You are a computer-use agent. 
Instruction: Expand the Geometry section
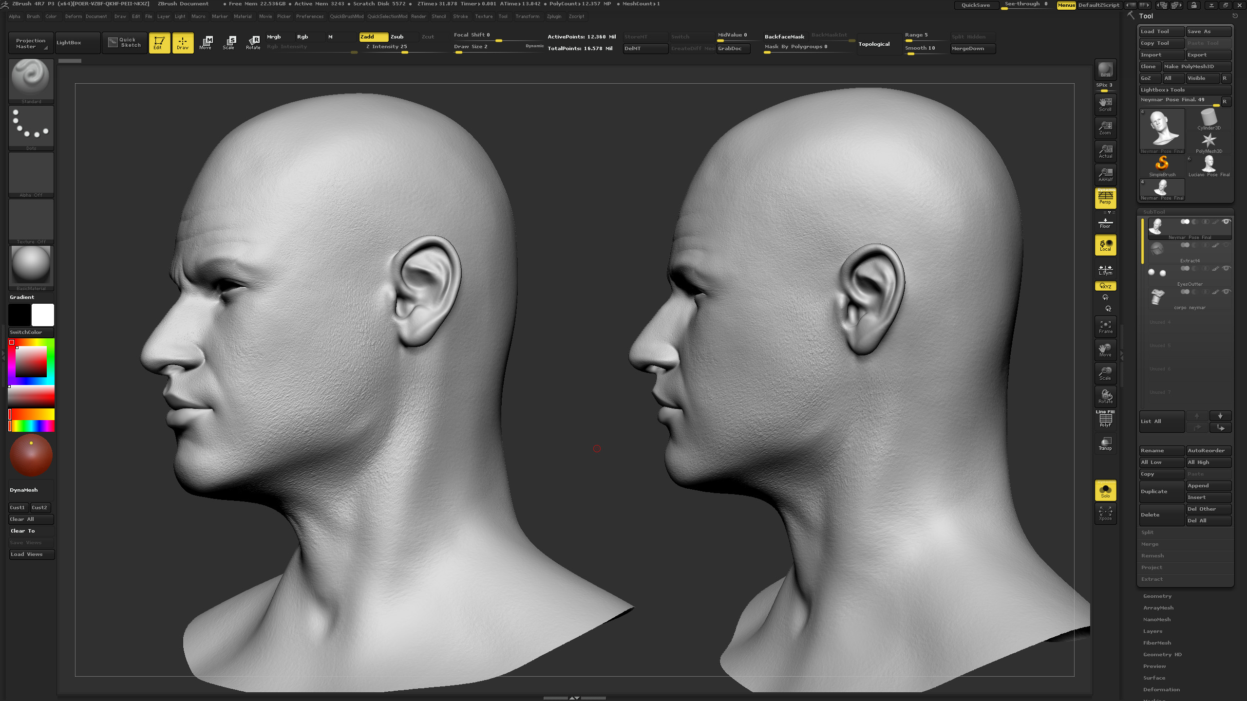pos(1157,596)
